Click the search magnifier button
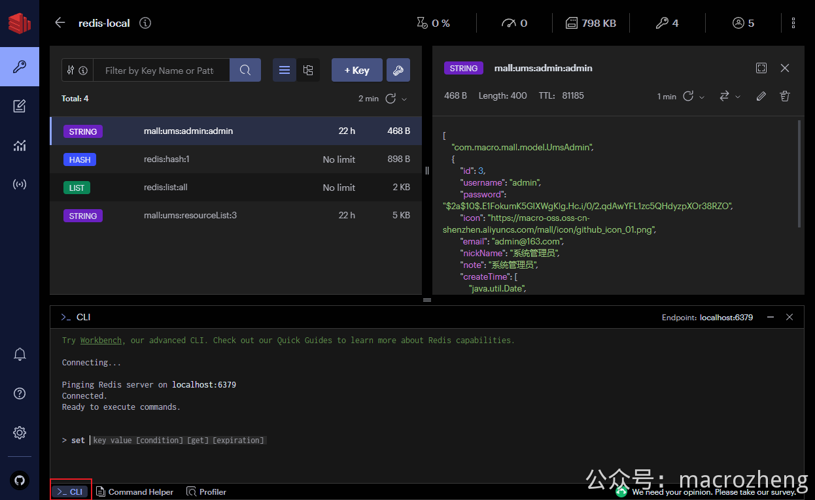This screenshot has height=500, width=815. (x=245, y=71)
